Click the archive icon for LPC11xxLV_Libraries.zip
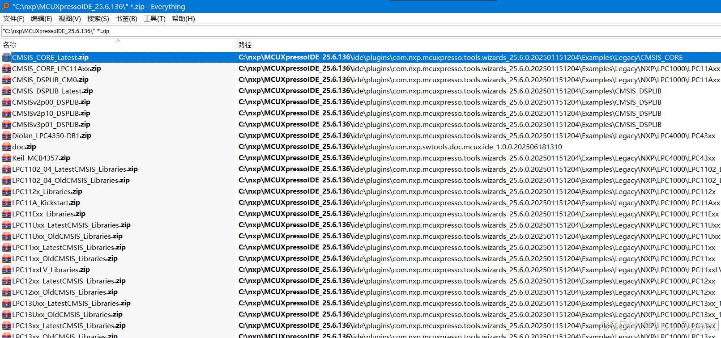Viewport: 721px width, 338px height. (x=7, y=270)
